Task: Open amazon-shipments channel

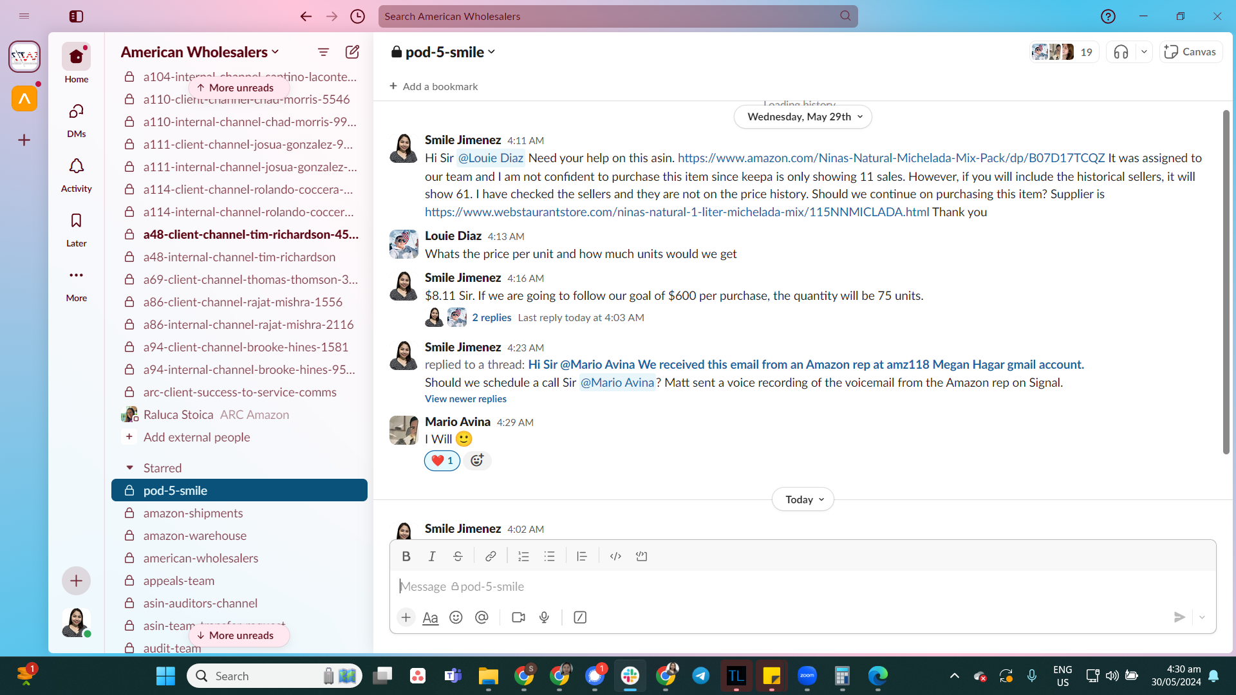Action: pos(239,514)
